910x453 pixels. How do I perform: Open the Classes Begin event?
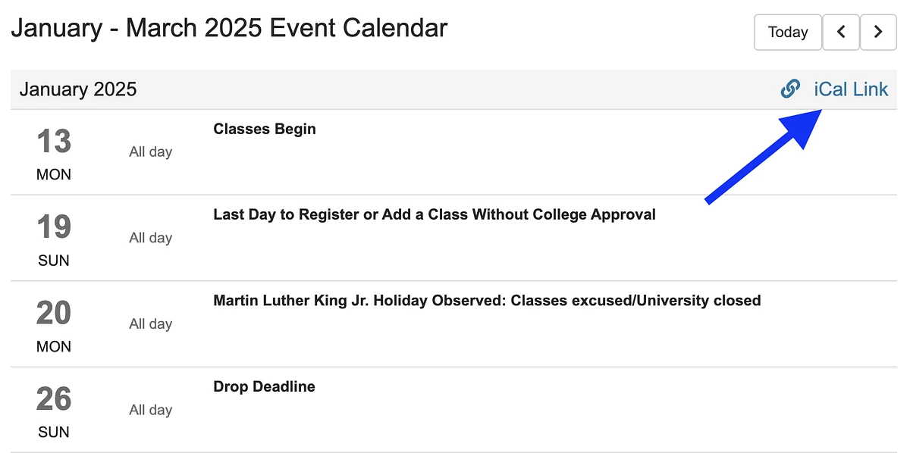(x=264, y=129)
